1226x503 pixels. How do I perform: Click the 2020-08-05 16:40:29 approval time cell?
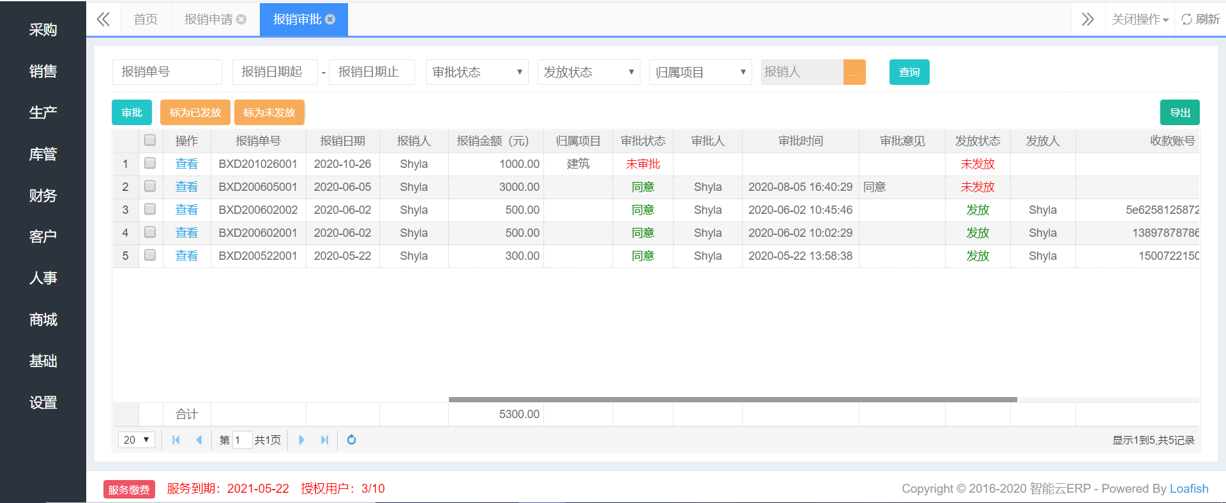800,187
